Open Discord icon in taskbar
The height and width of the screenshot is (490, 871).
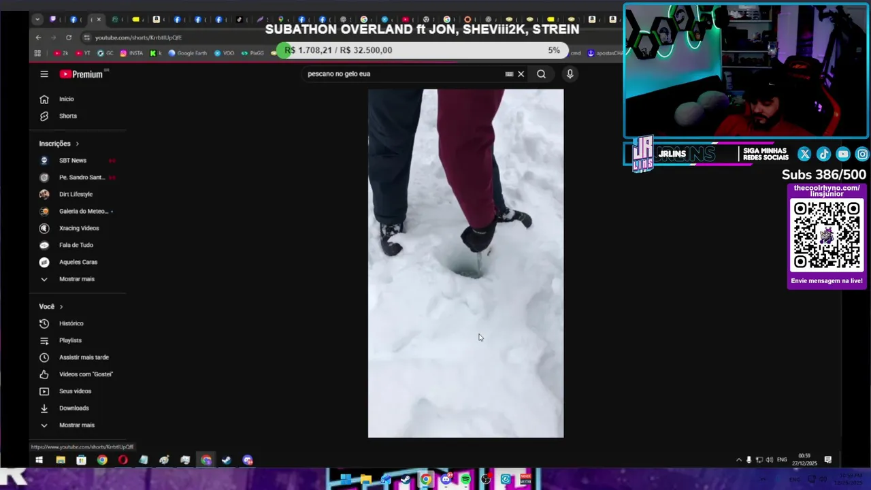tap(248, 460)
